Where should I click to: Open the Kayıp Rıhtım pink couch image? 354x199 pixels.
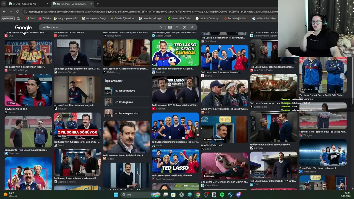[225, 166]
